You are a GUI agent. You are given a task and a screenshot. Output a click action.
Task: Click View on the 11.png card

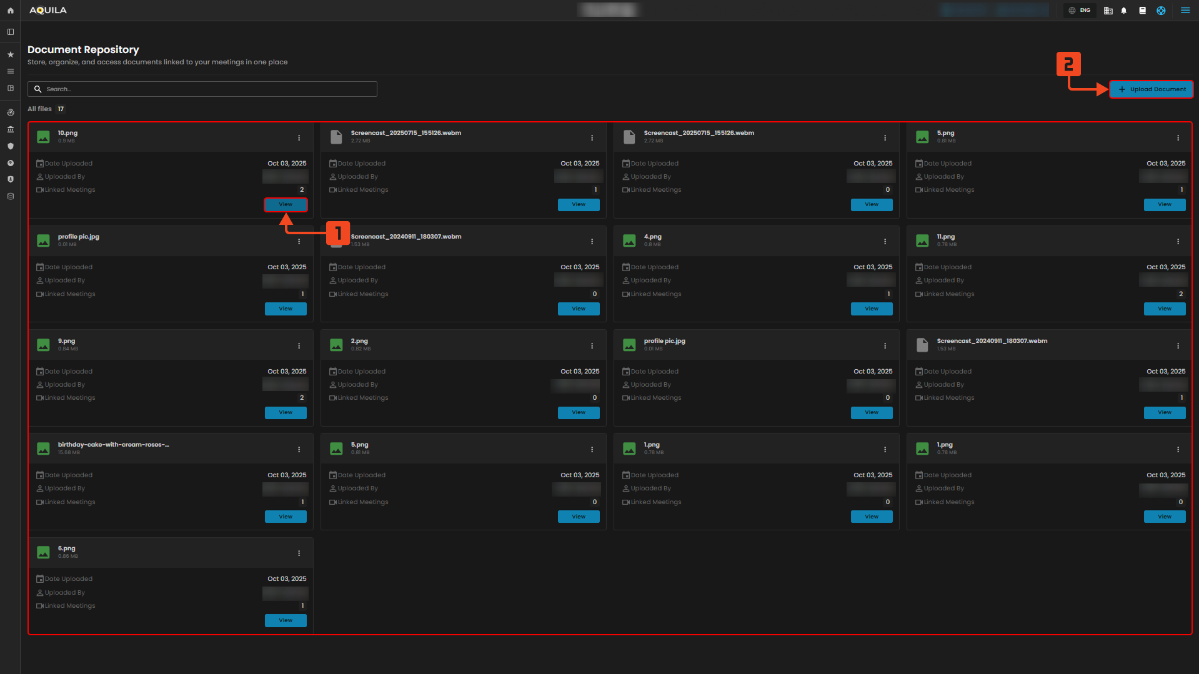1164,309
